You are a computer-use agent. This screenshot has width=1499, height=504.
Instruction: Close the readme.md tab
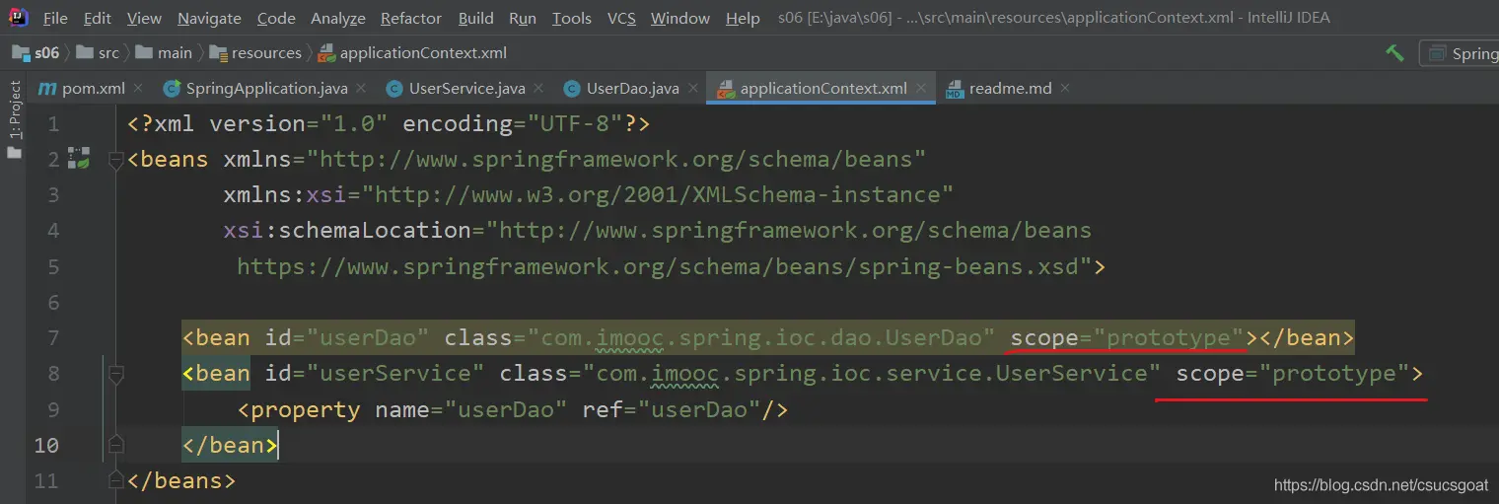point(1065,89)
